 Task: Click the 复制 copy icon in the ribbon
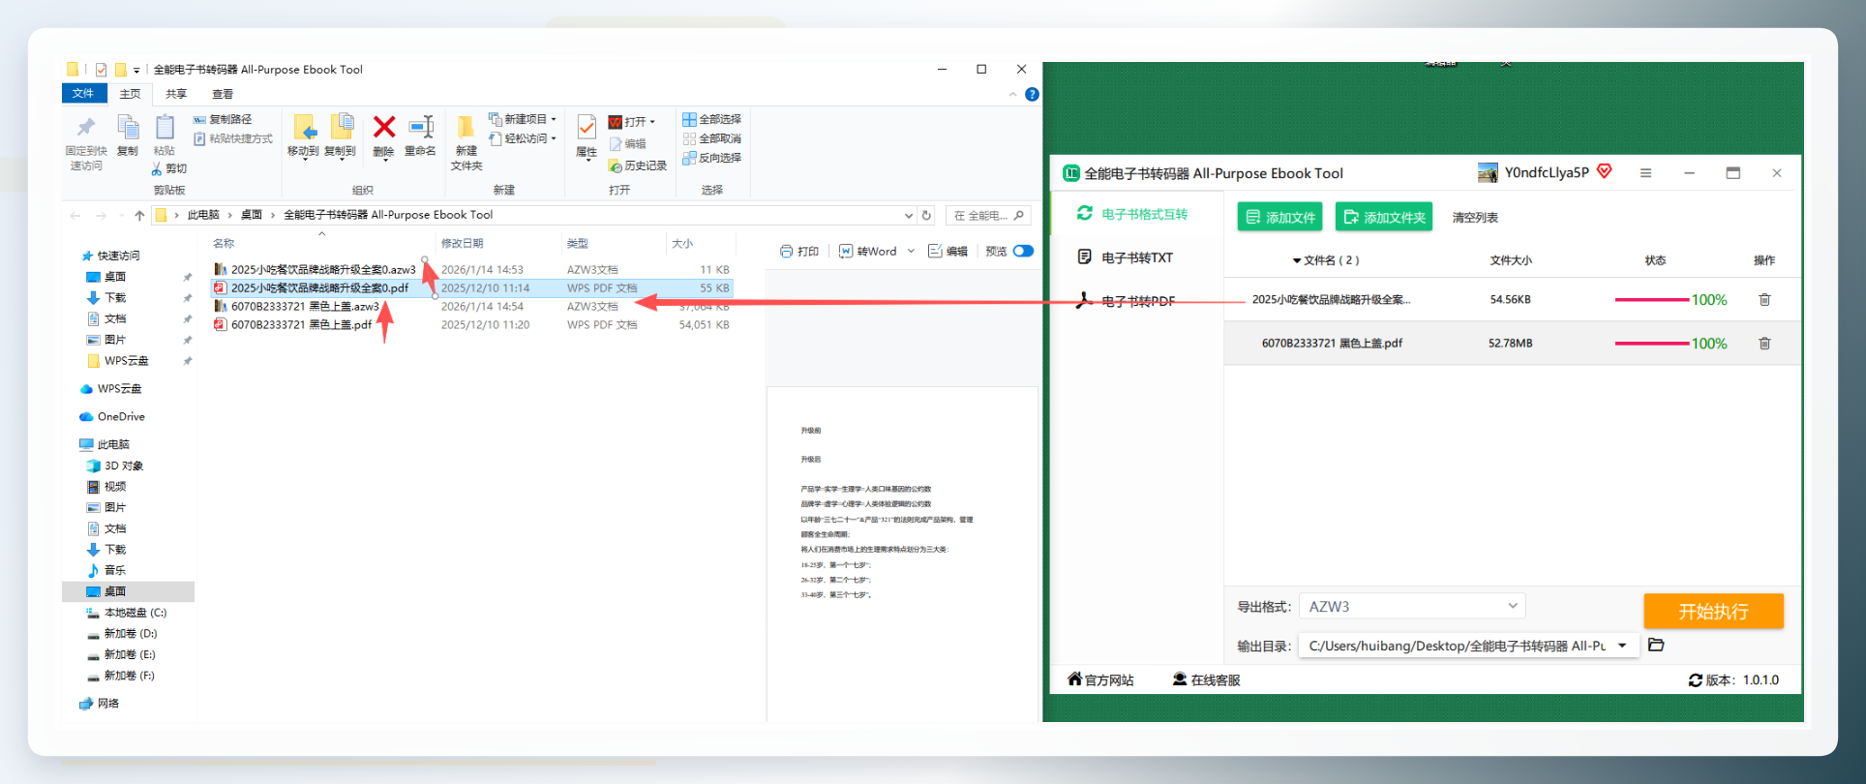click(x=127, y=128)
